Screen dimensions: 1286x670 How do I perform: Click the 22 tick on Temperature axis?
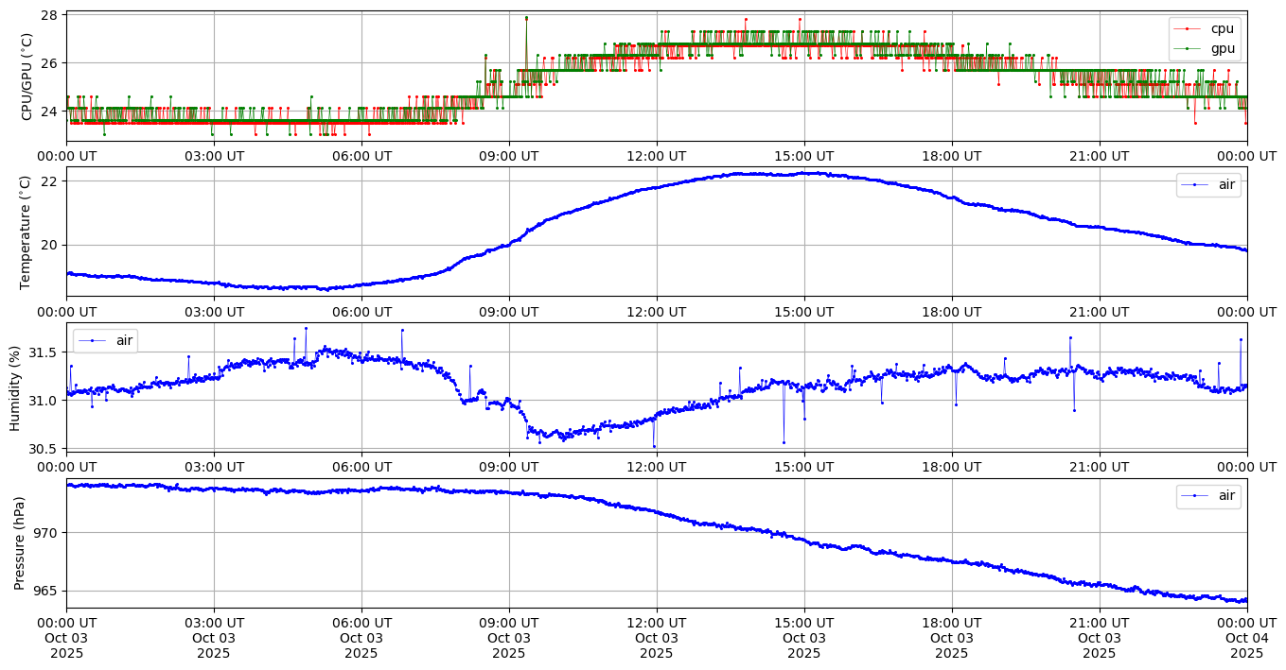coord(49,180)
